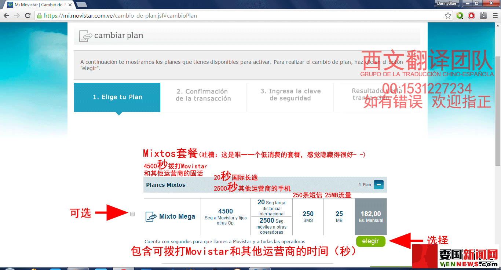This screenshot has width=501, height=270.
Task: Click the 250 SMS cell
Action: (308, 216)
